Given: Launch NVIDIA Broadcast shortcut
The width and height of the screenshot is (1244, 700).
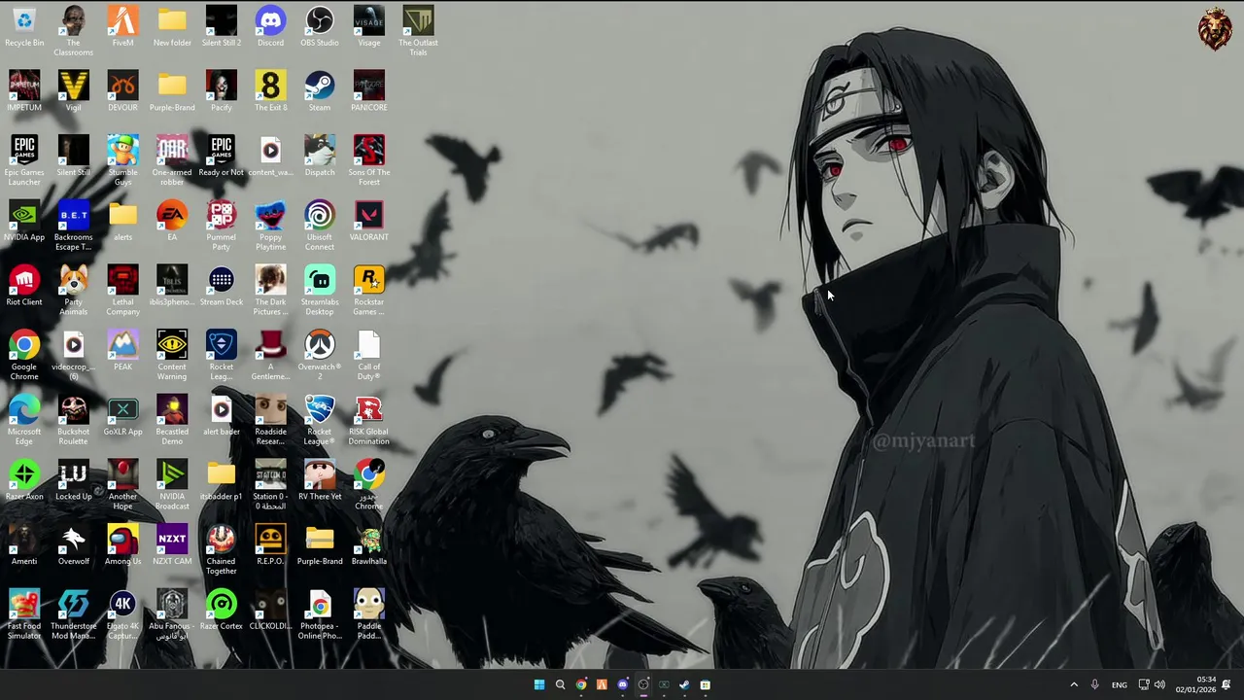Looking at the screenshot, I should tap(172, 485).
